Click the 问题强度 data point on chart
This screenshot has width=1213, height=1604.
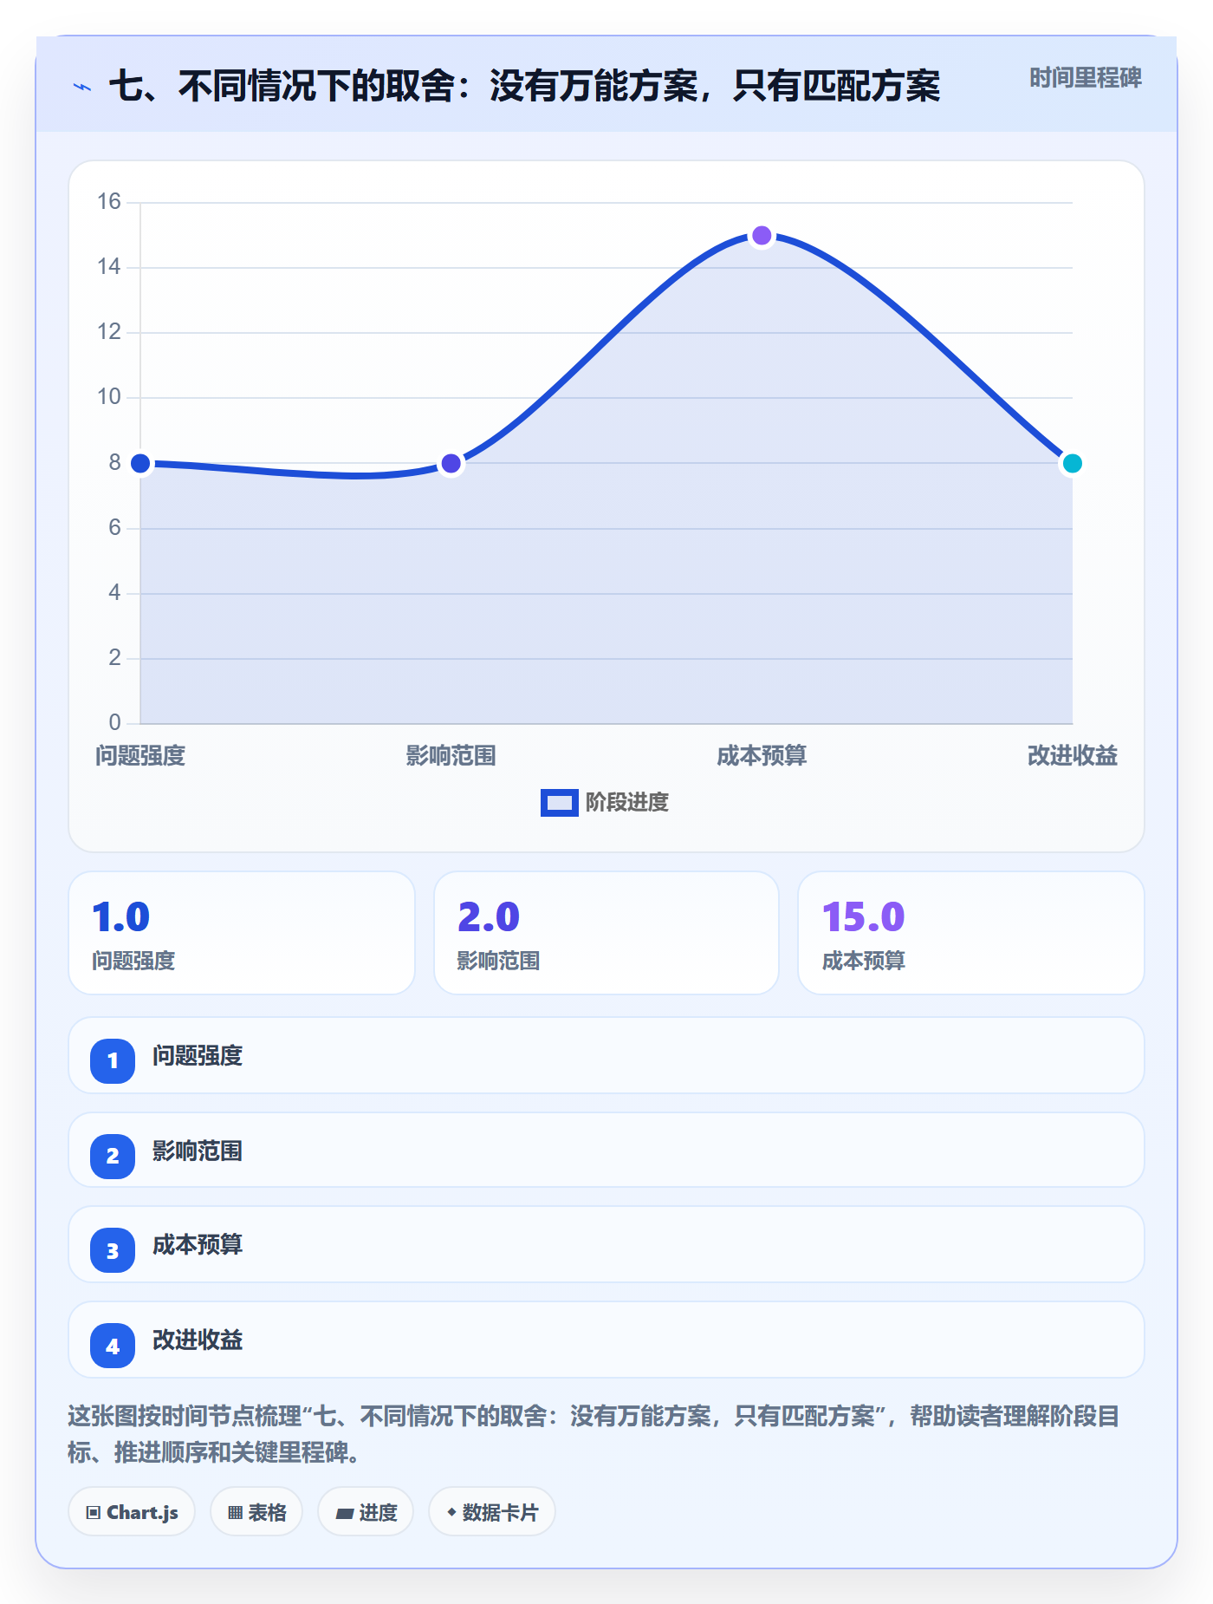tap(140, 463)
